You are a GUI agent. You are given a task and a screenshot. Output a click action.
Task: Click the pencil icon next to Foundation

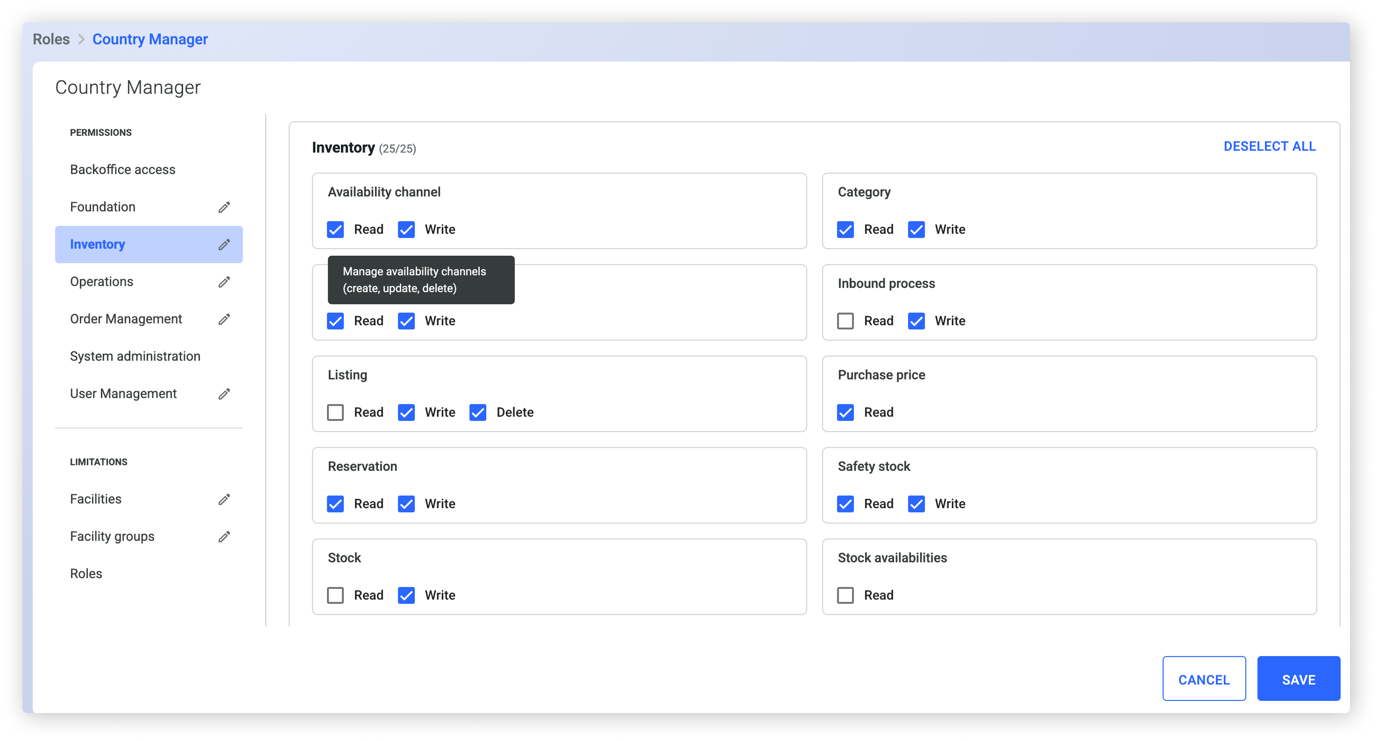pyautogui.click(x=224, y=207)
